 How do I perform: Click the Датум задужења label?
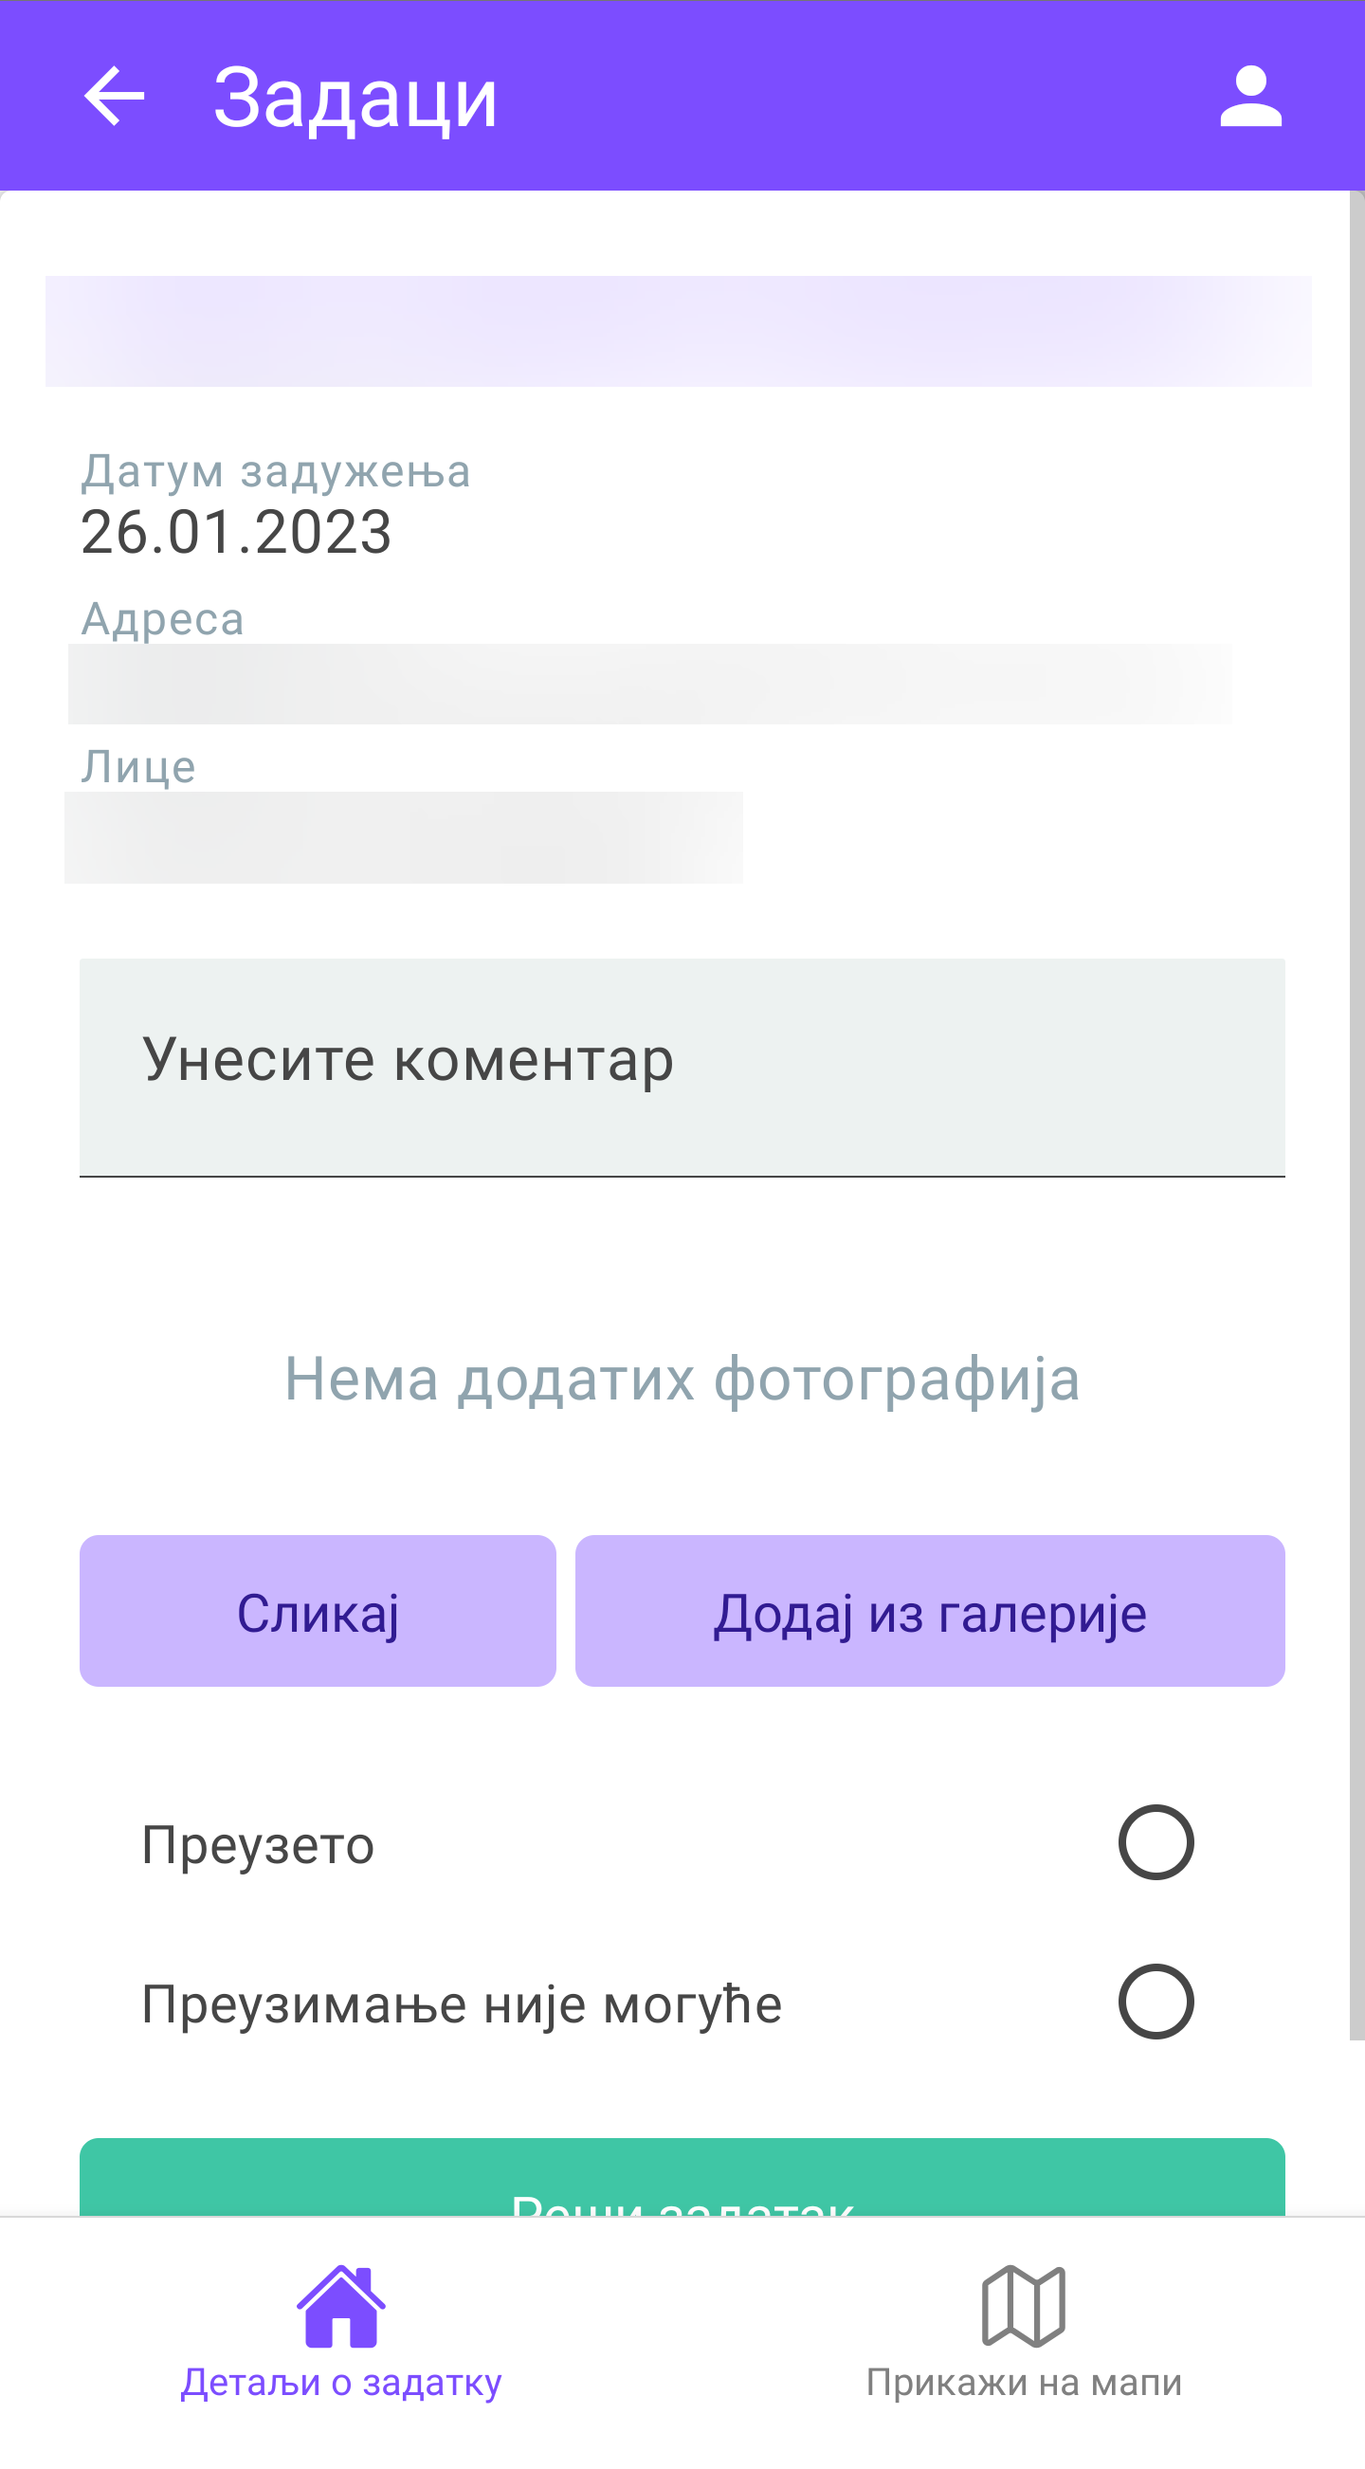(276, 471)
